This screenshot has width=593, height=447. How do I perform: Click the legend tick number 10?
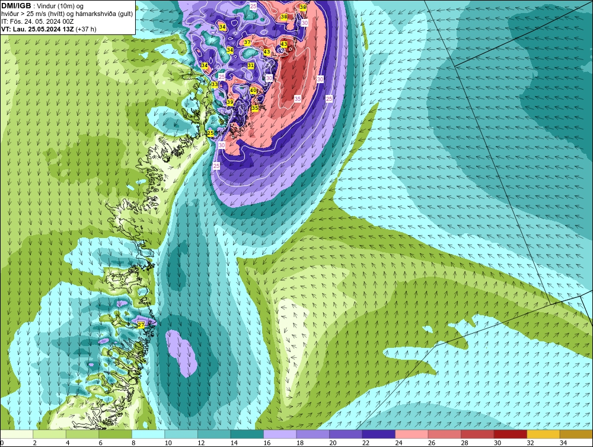click(168, 443)
